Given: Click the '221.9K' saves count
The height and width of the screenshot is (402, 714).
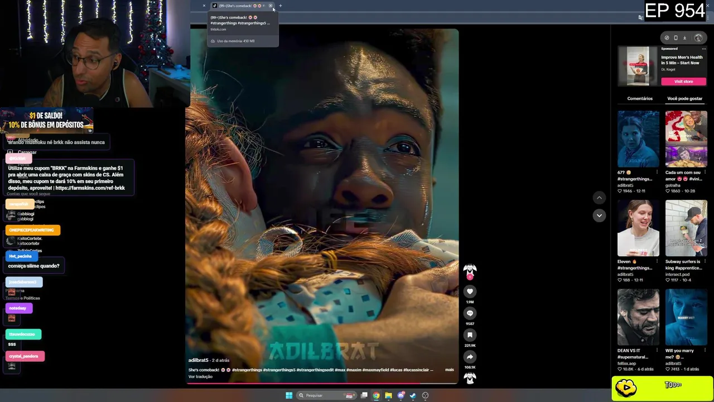Looking at the screenshot, I should point(470,346).
